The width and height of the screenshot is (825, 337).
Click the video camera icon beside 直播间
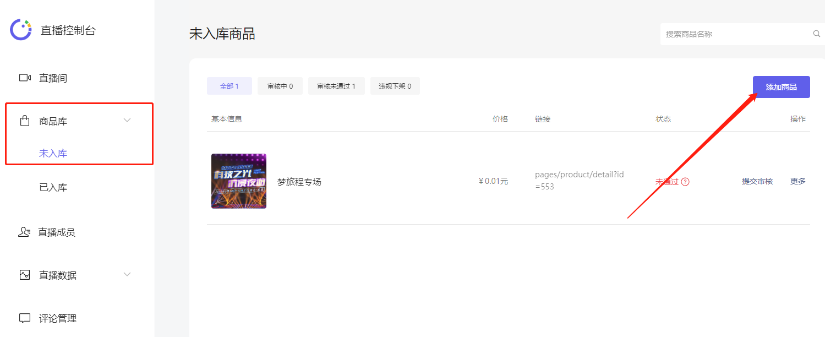(25, 78)
